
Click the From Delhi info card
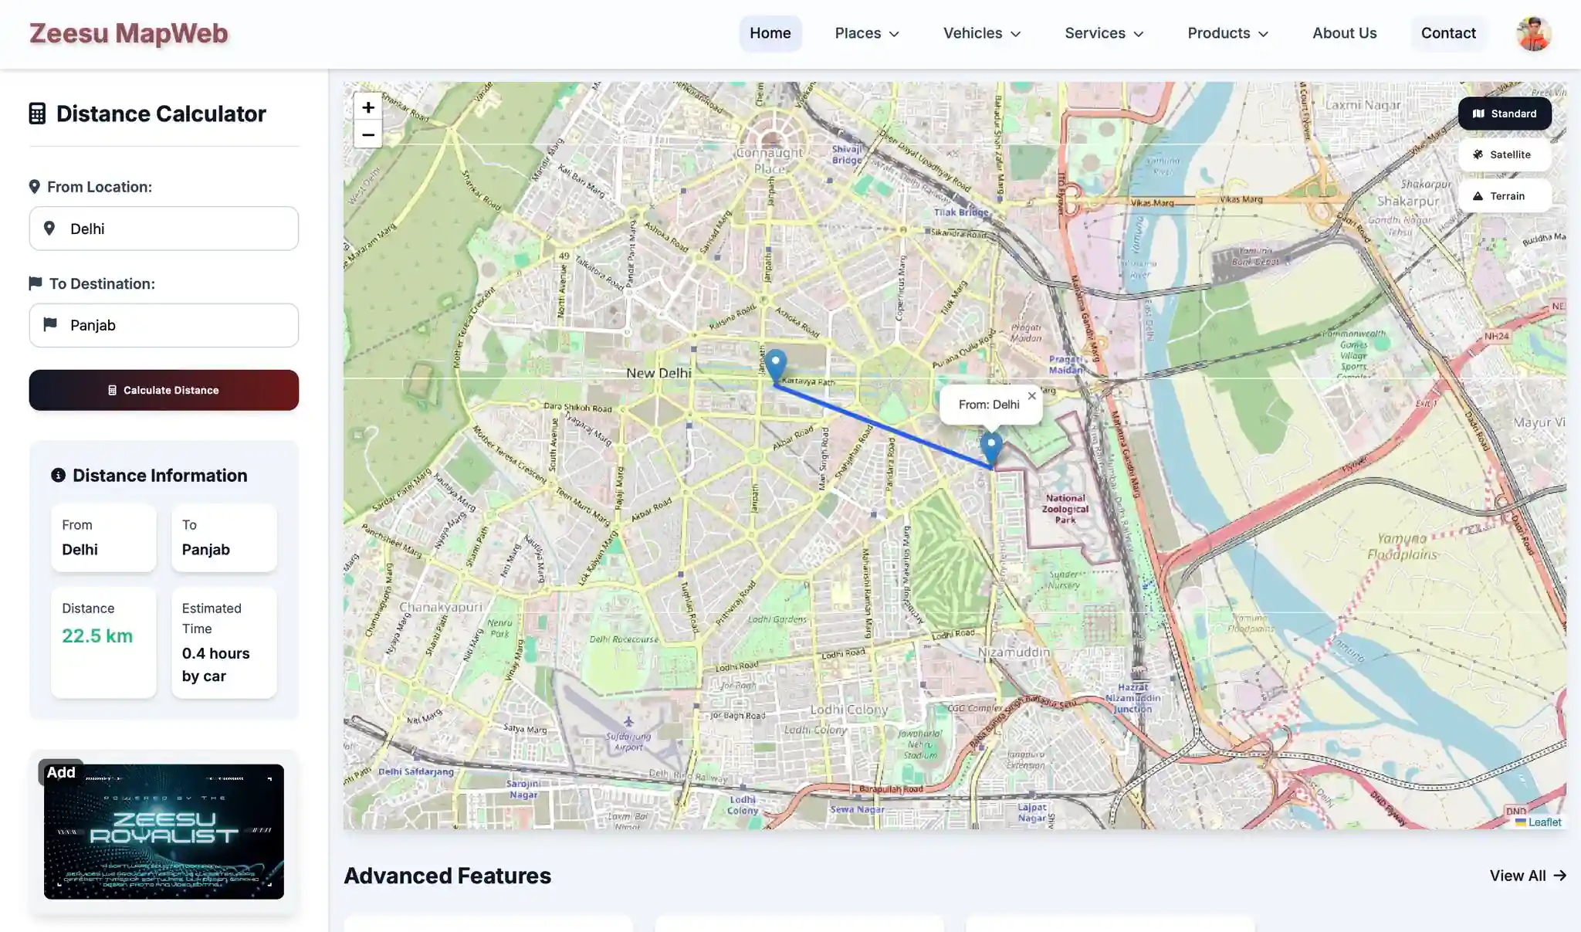point(103,537)
